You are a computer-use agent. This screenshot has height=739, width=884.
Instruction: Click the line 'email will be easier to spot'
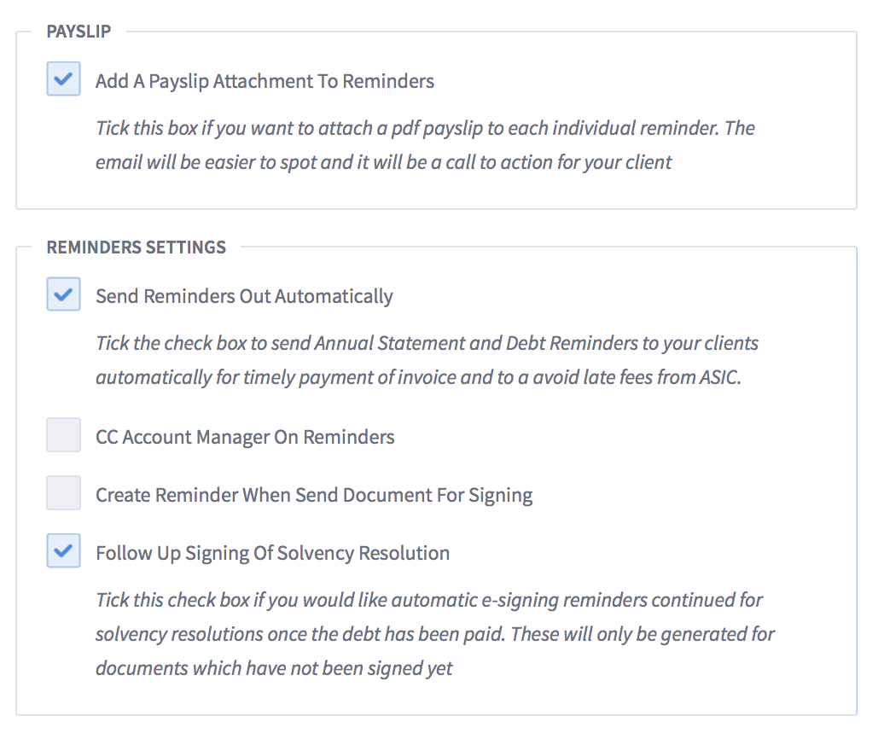383,163
